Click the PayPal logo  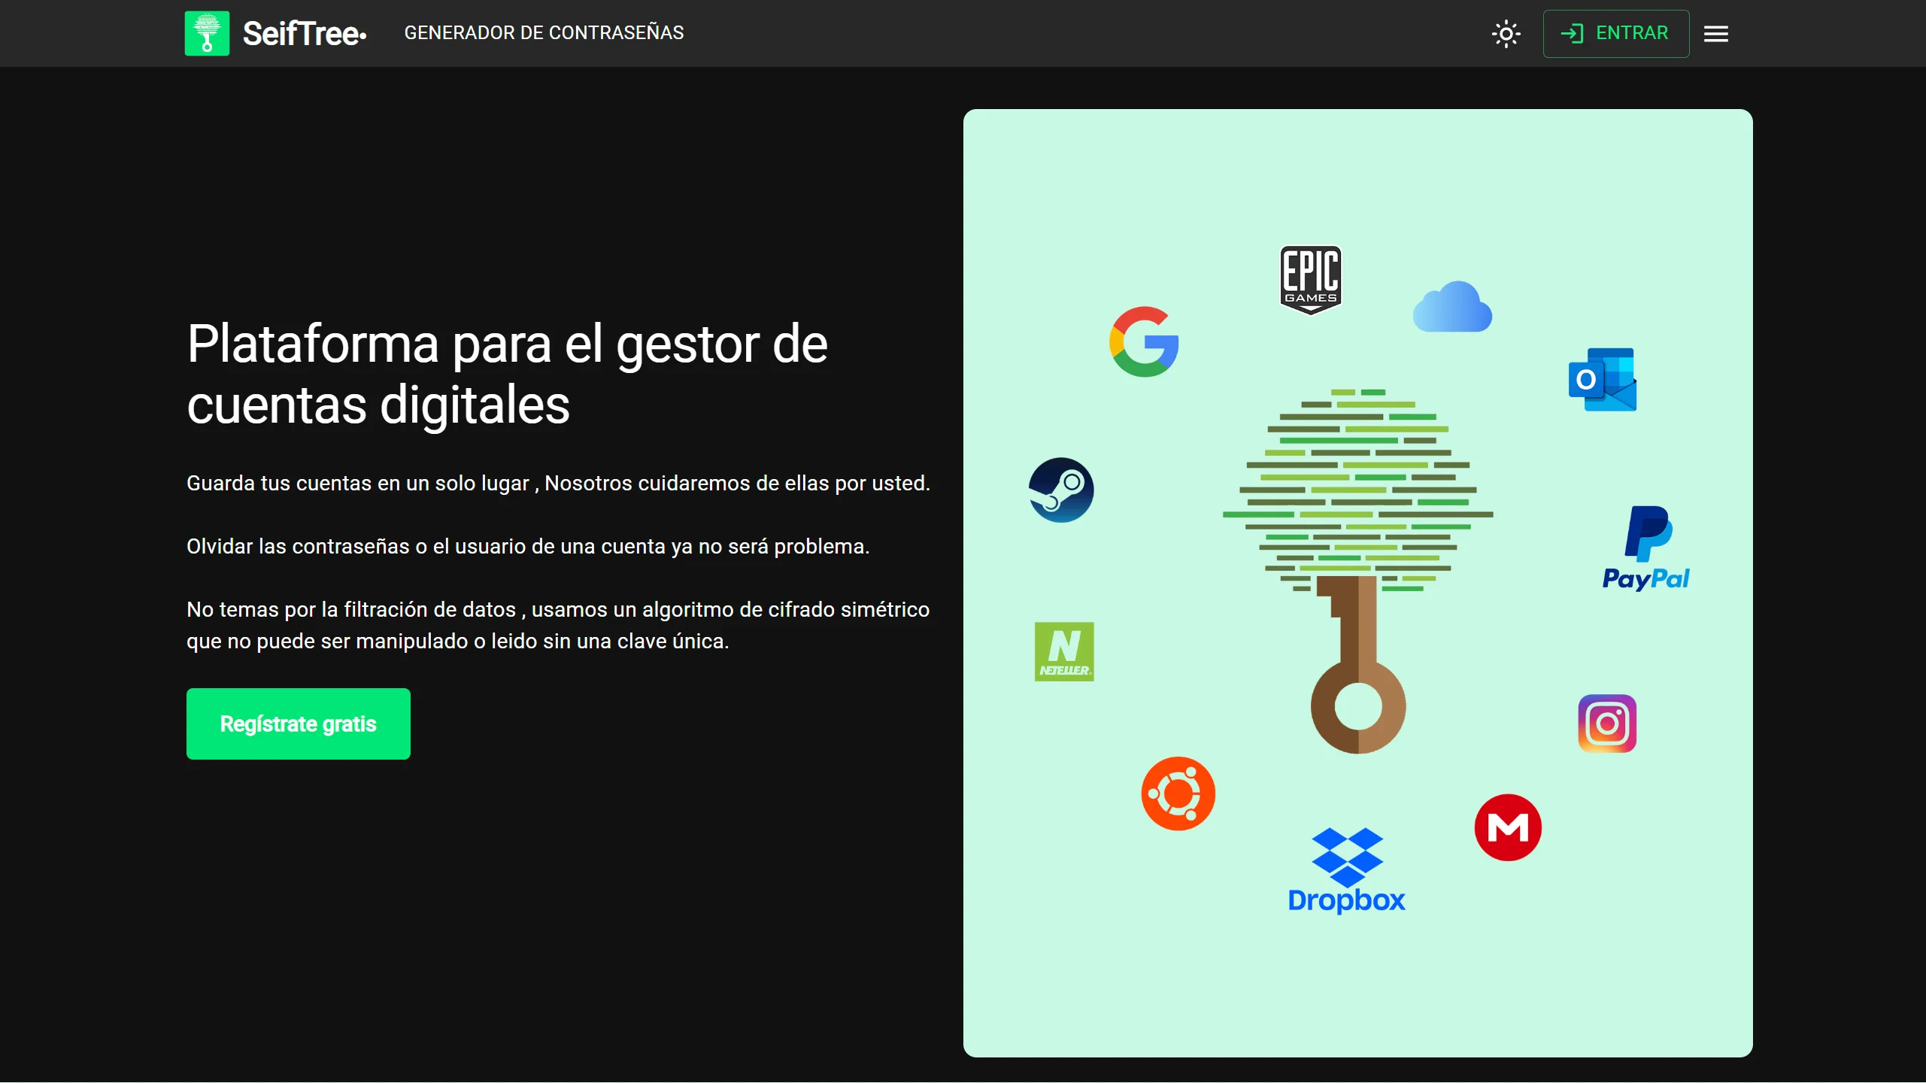coord(1645,548)
